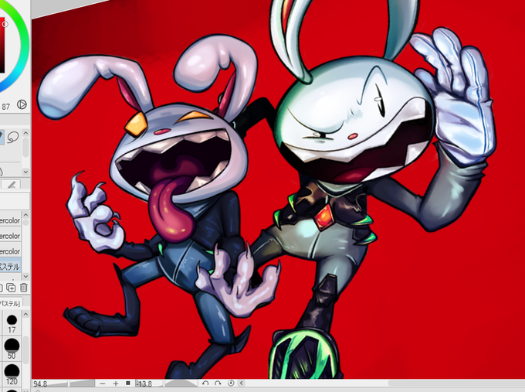
Task: Select the lasso sub tool icon
Action: click(x=13, y=137)
